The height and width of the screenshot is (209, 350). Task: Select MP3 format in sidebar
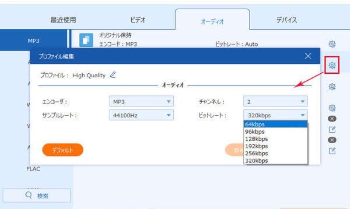[34, 41]
